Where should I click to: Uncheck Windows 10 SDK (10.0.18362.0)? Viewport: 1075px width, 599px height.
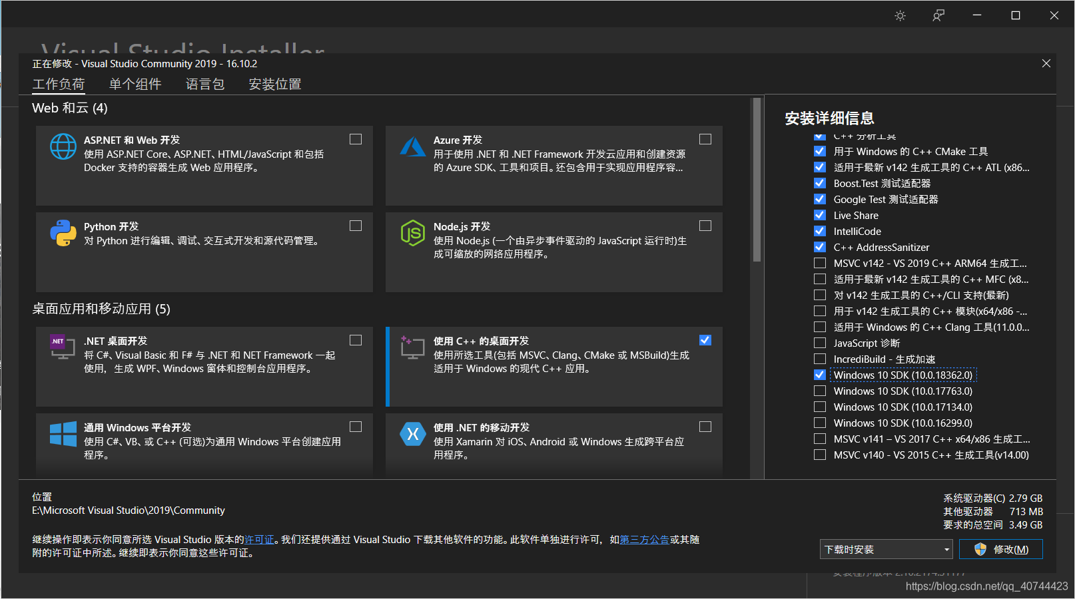click(820, 375)
